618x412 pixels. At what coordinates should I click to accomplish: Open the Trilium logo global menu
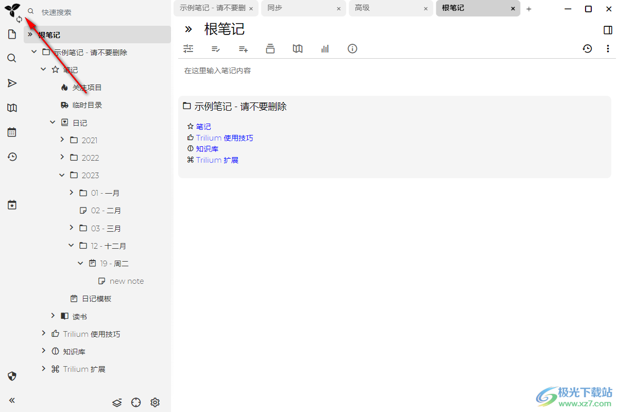coord(11,10)
